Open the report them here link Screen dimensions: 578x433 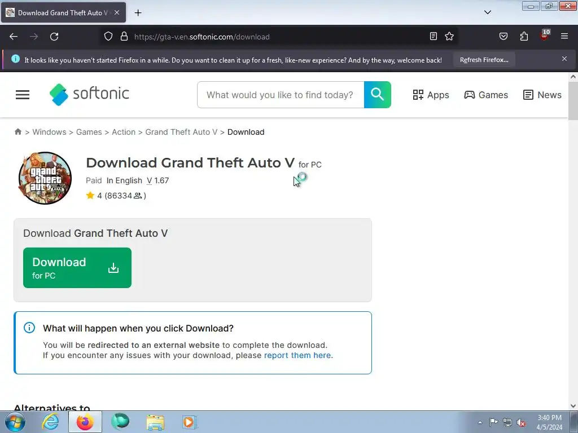pos(297,355)
